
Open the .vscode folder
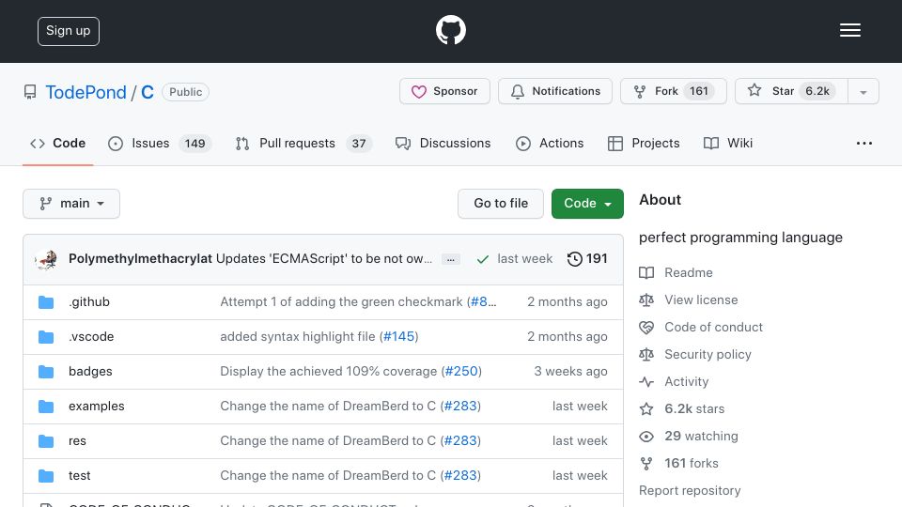point(91,336)
